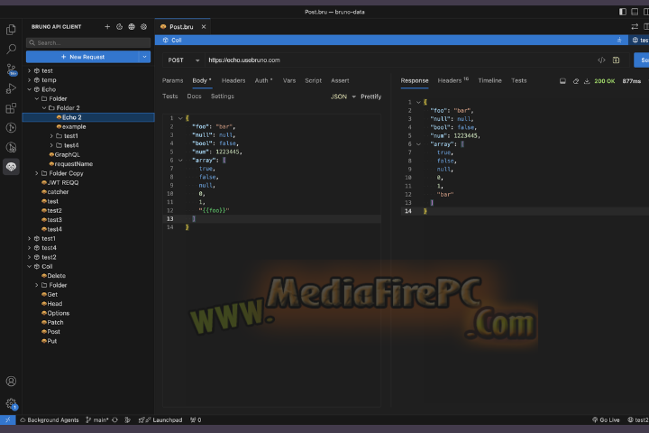649x433 pixels.
Task: Expand the test collection in sidebar
Action: click(29, 71)
